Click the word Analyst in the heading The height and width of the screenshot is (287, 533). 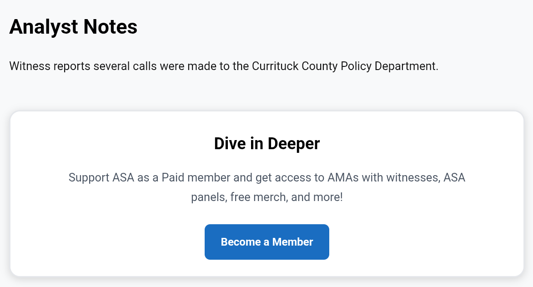[43, 27]
